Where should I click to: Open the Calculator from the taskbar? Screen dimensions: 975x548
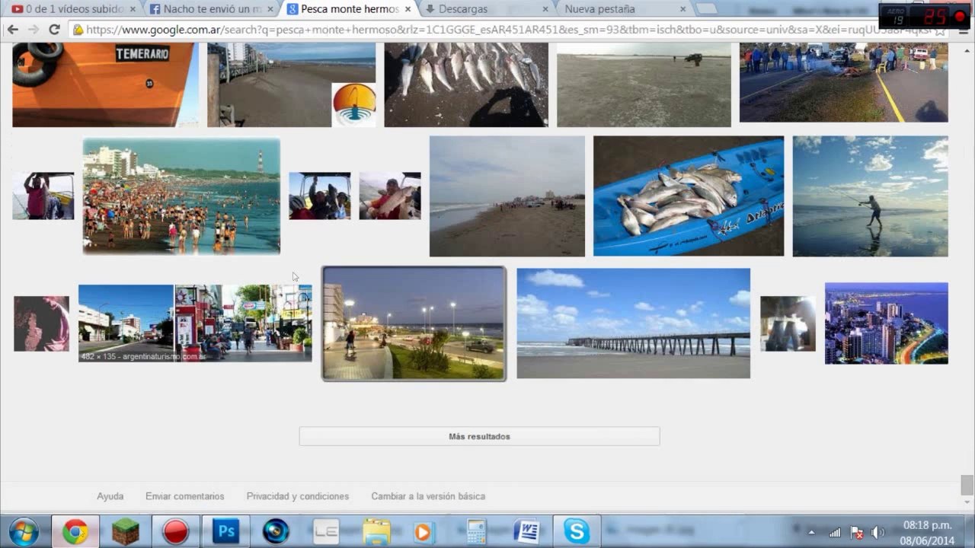tap(476, 531)
